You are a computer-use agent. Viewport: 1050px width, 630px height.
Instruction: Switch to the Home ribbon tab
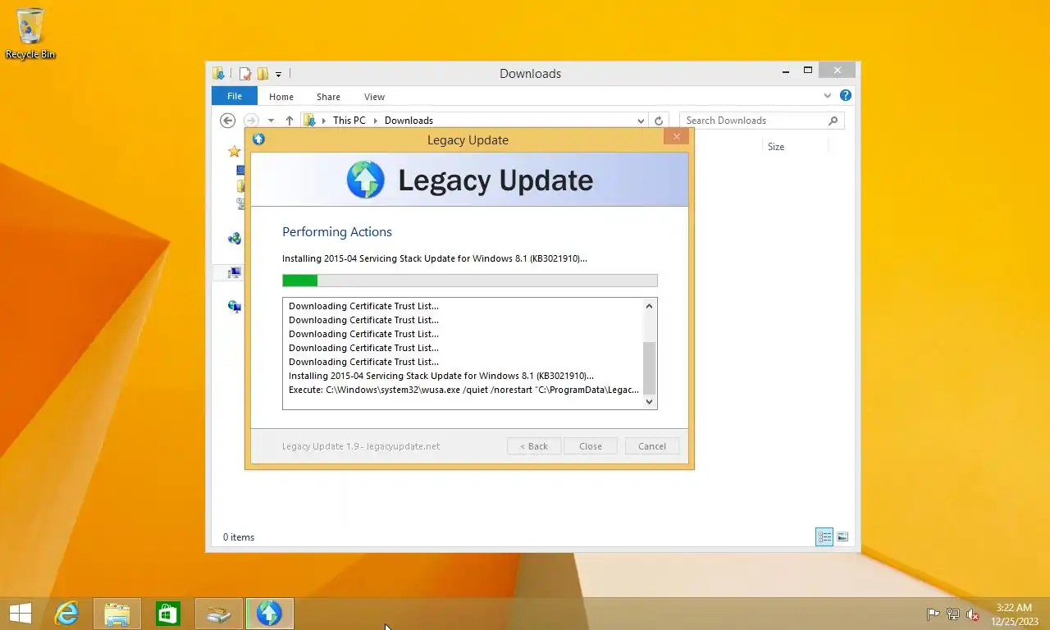[x=281, y=97]
